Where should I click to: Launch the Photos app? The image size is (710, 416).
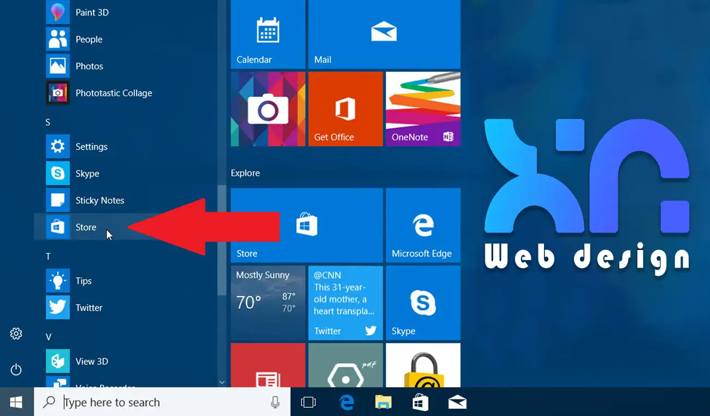89,66
